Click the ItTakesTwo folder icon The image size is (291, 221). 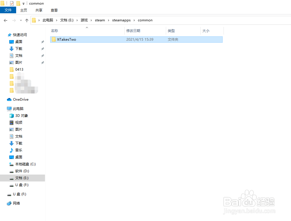54,39
